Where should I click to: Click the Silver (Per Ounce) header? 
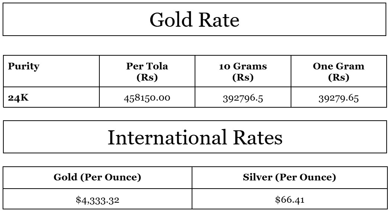(x=289, y=177)
